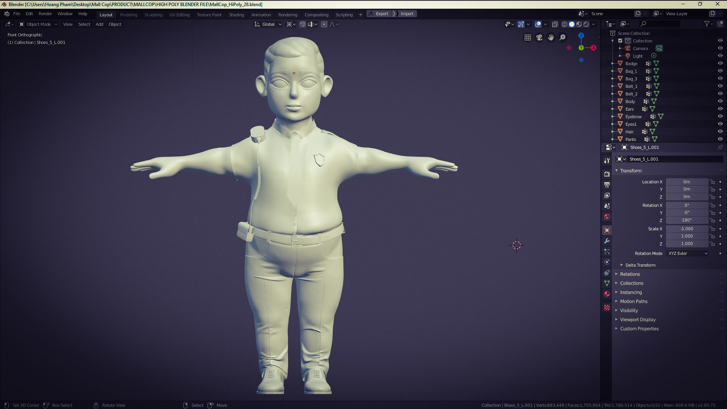Viewport: 727px width, 409px height.
Task: Open the Modifiers wrench properties tab
Action: coord(607,241)
